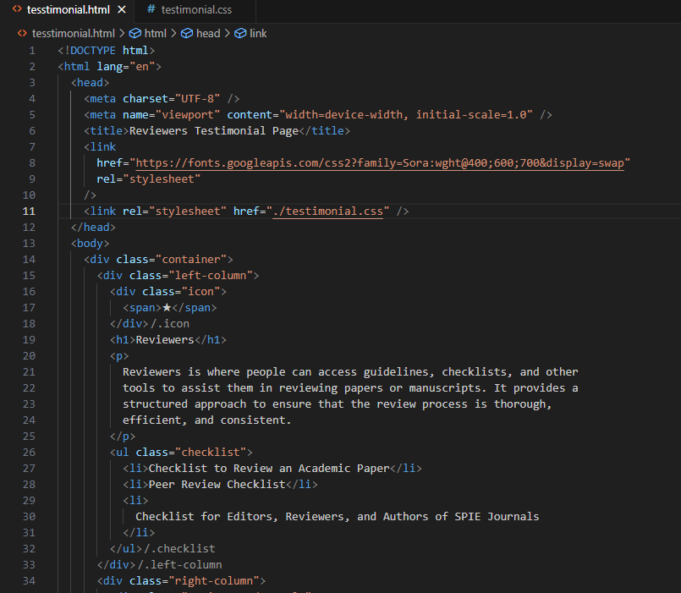Viewport: 681px width, 593px height.
Task: Click the closing head tag on line 12
Action: tap(93, 228)
